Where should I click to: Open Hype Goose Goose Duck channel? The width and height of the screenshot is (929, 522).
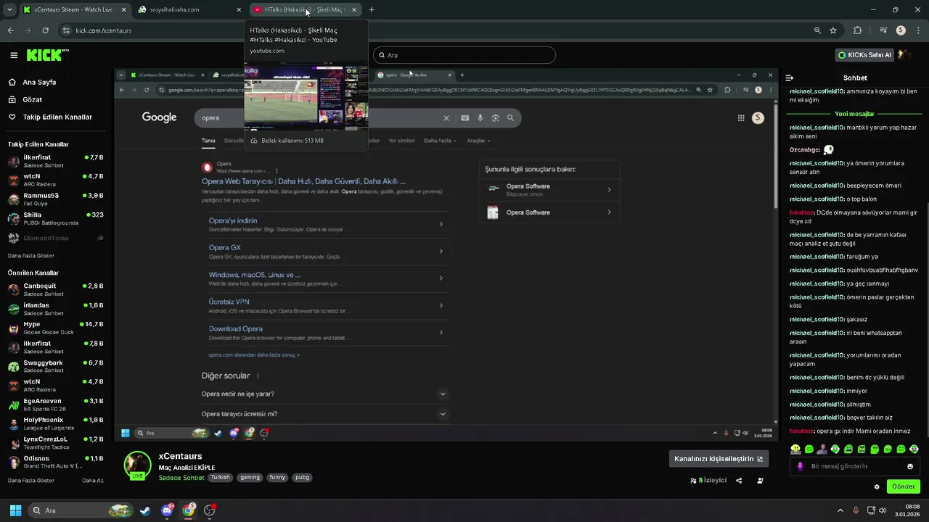(x=56, y=328)
